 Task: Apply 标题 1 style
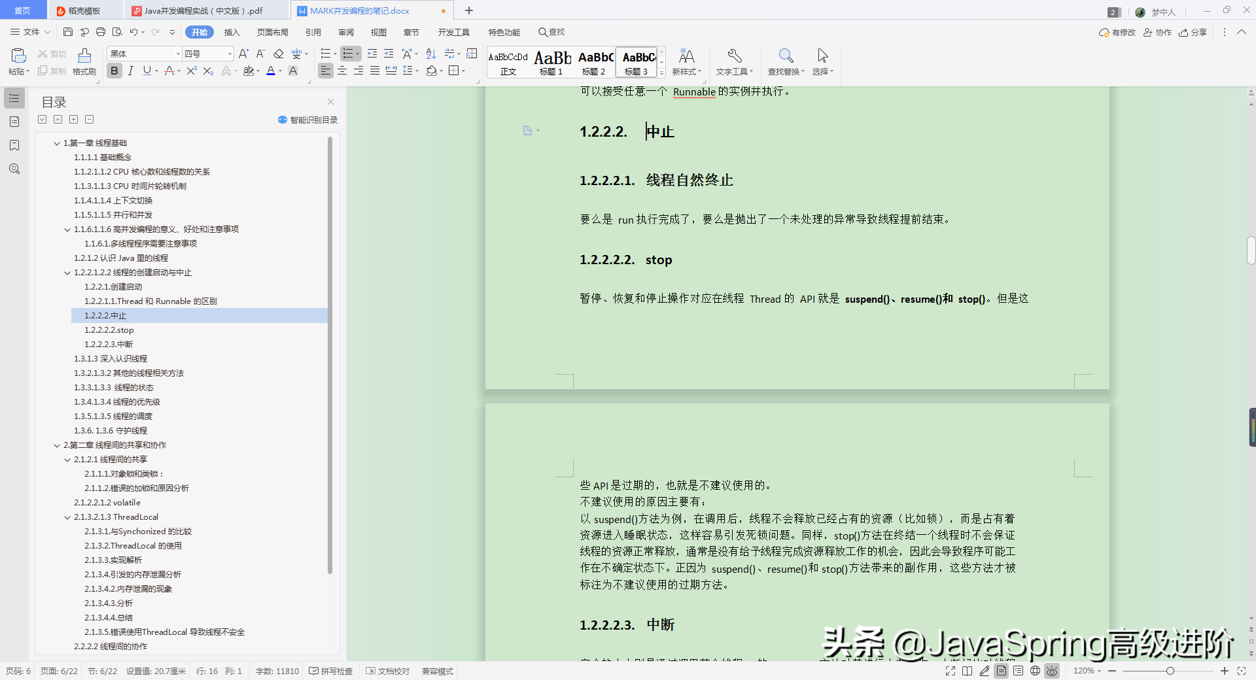(551, 62)
